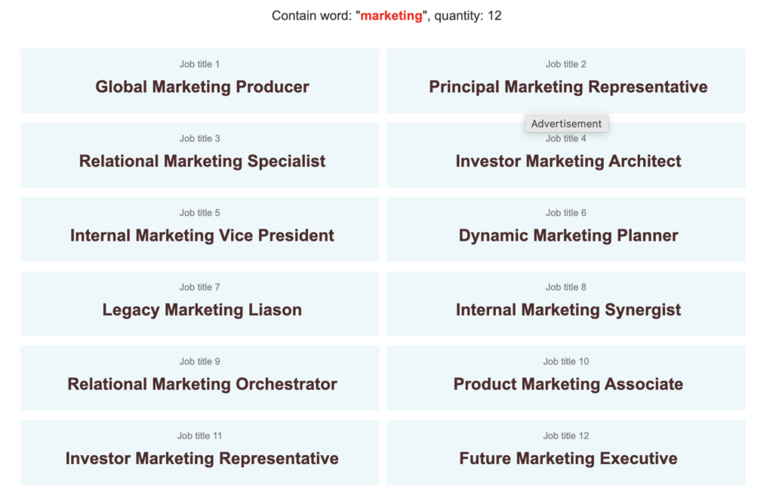Choose Investor Marketing Representative job card
The height and width of the screenshot is (498, 773).
point(199,453)
